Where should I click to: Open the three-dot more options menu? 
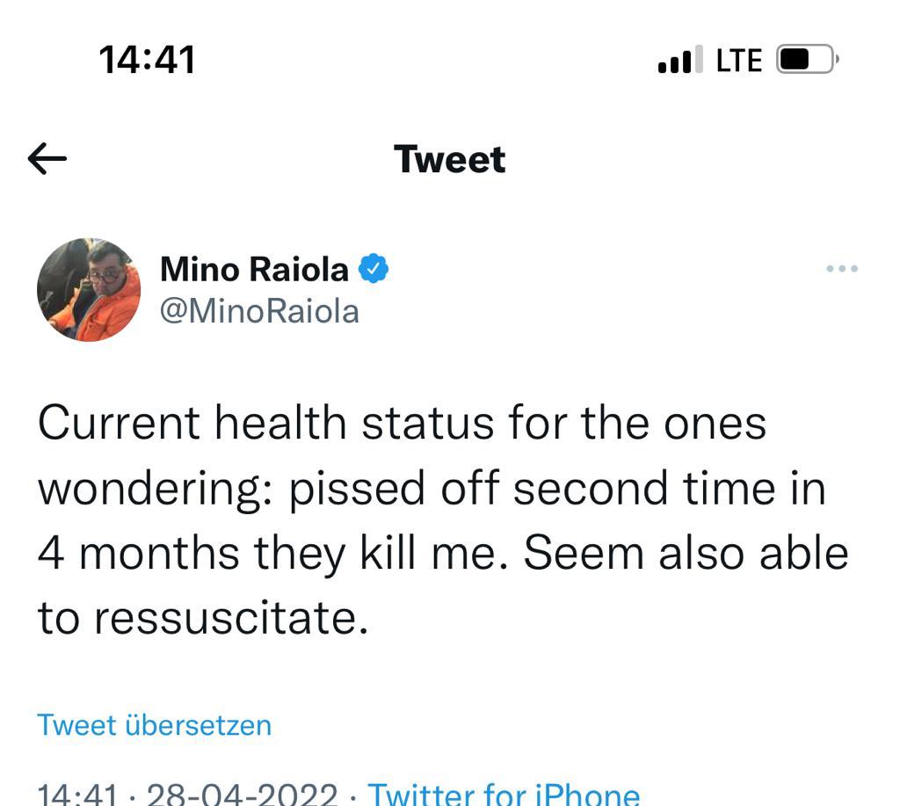click(x=842, y=268)
